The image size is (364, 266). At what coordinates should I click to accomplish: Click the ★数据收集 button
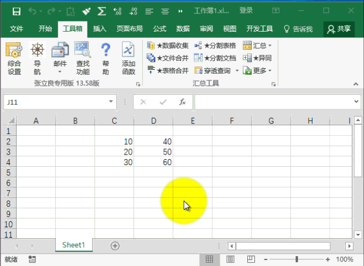click(x=168, y=45)
